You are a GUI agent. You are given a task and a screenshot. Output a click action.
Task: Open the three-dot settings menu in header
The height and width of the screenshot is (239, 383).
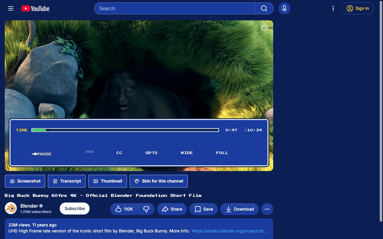[x=333, y=8]
